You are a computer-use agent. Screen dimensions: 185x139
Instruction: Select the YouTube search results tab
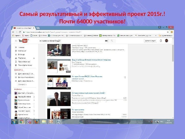pyautogui.click(x=24, y=28)
